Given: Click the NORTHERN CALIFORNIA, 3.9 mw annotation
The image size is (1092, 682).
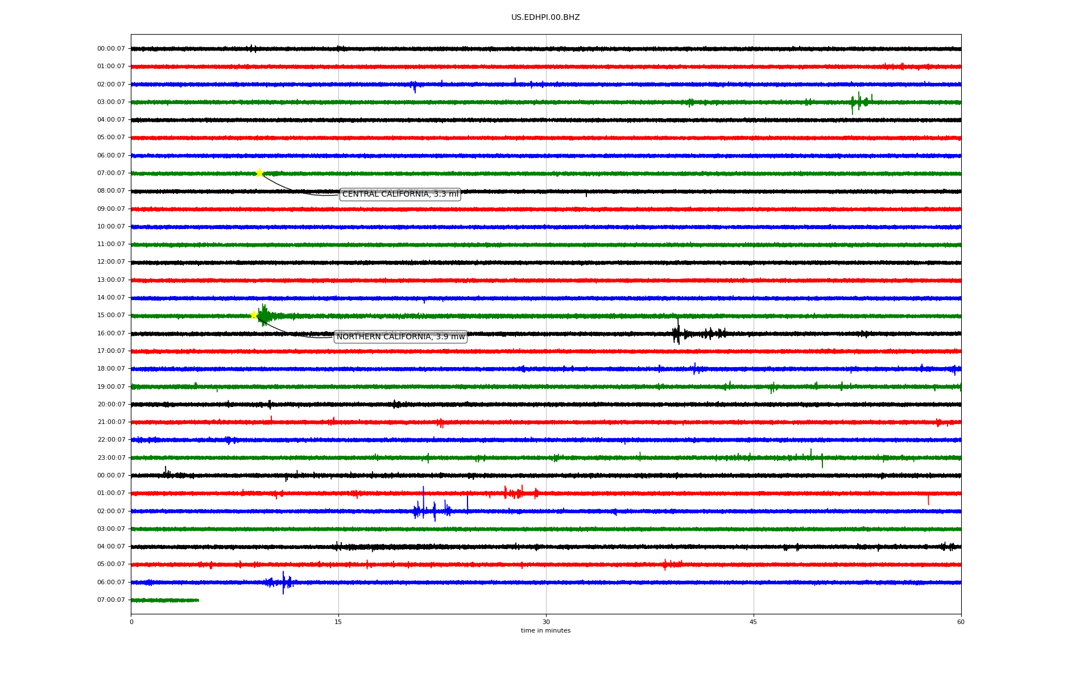Looking at the screenshot, I should pyautogui.click(x=400, y=337).
